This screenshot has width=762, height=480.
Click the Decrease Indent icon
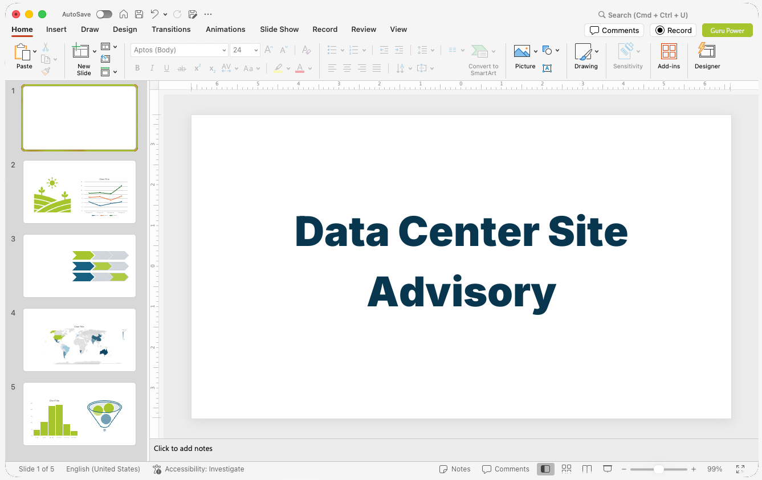(x=384, y=50)
